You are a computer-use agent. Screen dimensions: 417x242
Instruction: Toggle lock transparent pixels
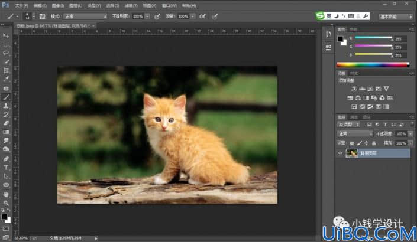point(351,143)
